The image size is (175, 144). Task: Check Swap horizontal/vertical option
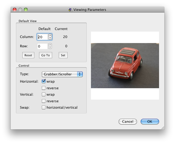[44, 107]
